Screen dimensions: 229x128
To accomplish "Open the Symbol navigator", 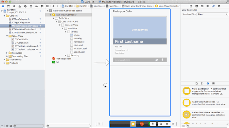I will [8, 6].
